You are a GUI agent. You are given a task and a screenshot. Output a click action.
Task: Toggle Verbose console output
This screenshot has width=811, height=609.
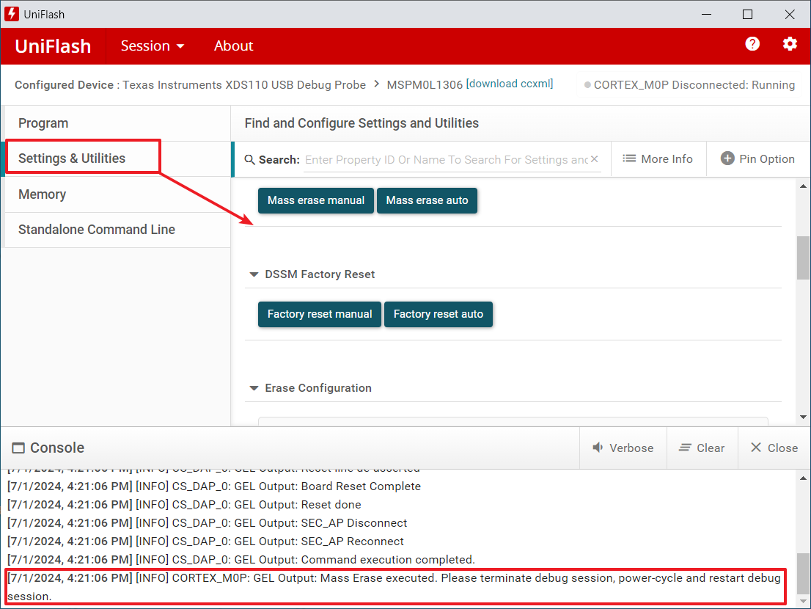coord(623,448)
